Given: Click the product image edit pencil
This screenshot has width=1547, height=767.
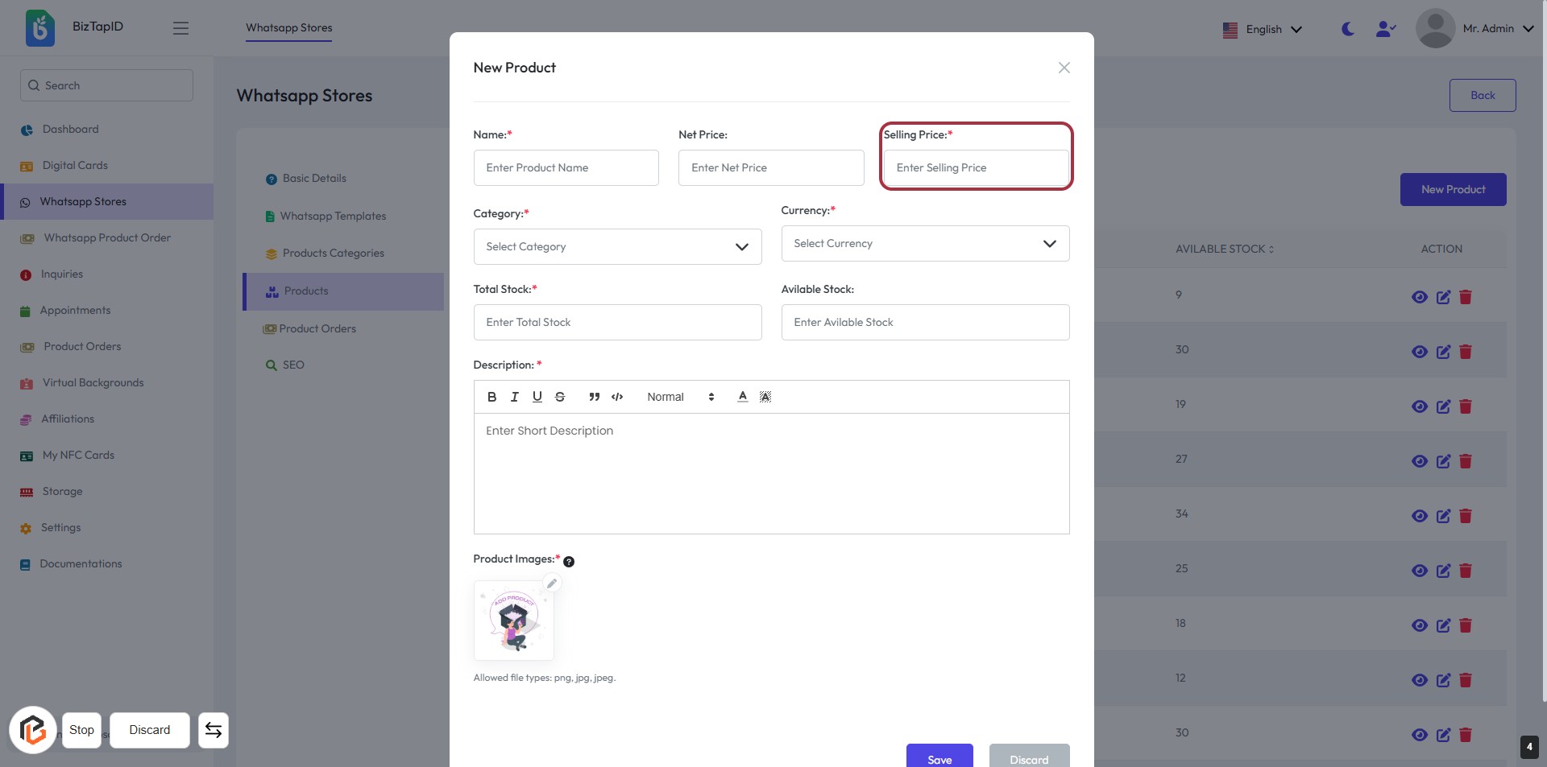Looking at the screenshot, I should click(552, 583).
